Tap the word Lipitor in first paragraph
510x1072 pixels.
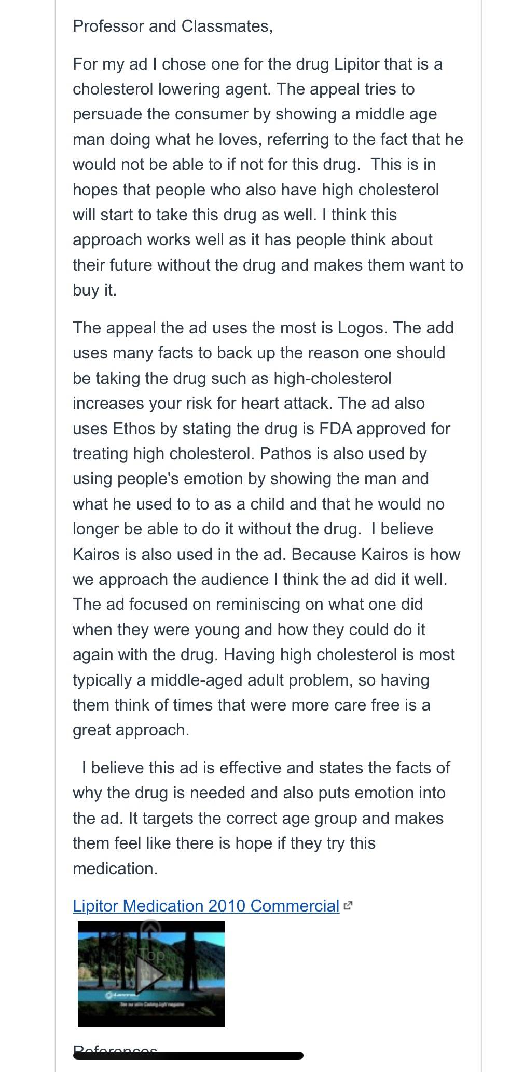(356, 64)
